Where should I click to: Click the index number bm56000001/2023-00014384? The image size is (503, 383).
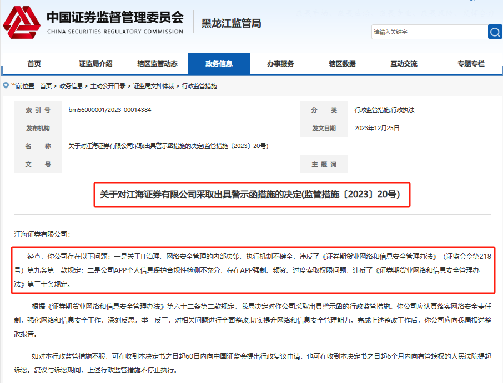coord(110,110)
